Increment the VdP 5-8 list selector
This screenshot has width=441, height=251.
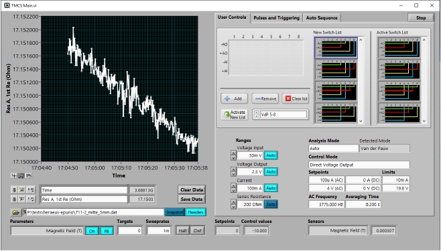tap(256, 112)
